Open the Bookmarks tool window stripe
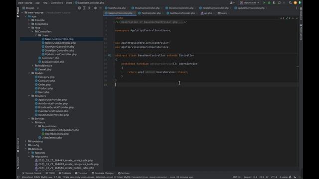319x179 pixels. (18, 145)
